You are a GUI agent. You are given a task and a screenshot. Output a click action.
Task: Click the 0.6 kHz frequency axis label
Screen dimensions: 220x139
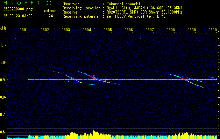coord(3,132)
